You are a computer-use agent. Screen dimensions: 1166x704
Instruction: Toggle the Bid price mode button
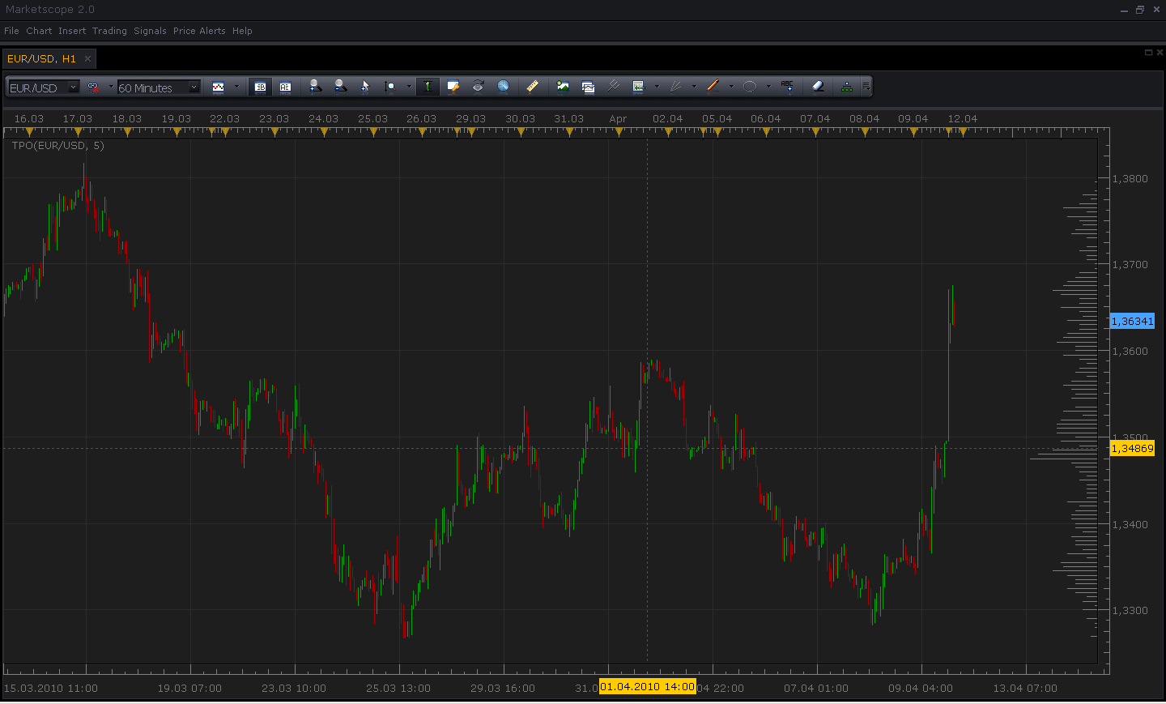point(260,87)
